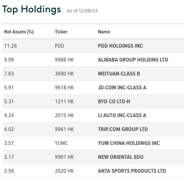Select the 4.02 net assets value
This screenshot has height=178, width=184.
[x=9, y=129]
